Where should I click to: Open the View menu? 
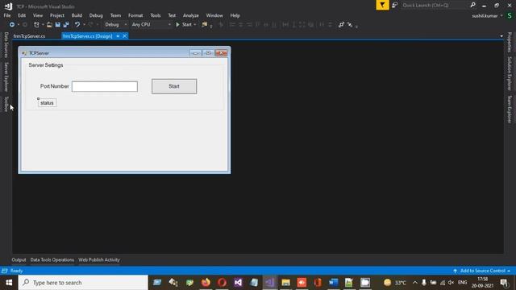click(x=38, y=15)
